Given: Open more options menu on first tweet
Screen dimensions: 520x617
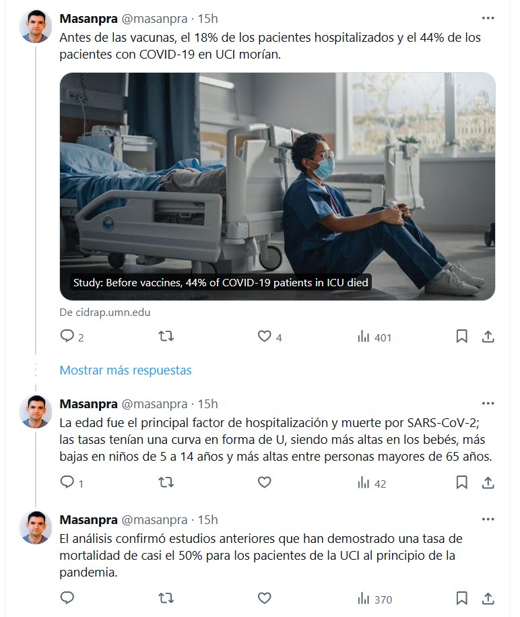Looking at the screenshot, I should 488,18.
